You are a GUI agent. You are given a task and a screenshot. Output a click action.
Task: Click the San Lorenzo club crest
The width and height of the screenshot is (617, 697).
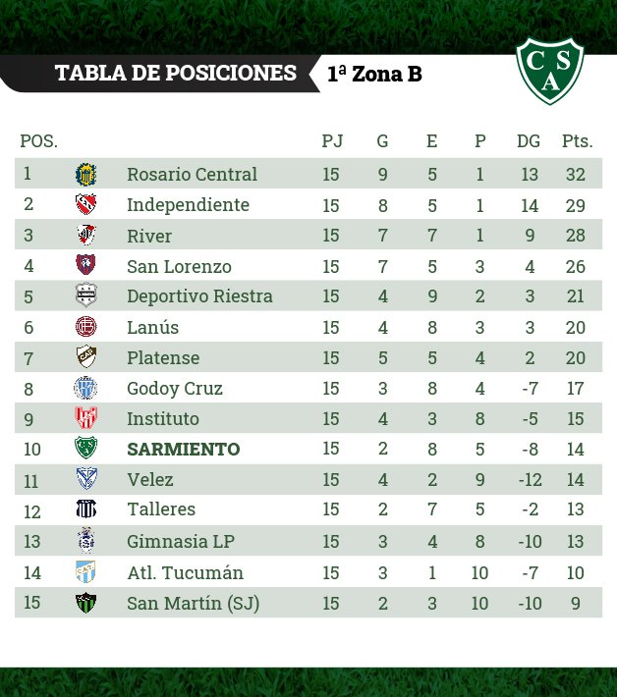point(85,264)
